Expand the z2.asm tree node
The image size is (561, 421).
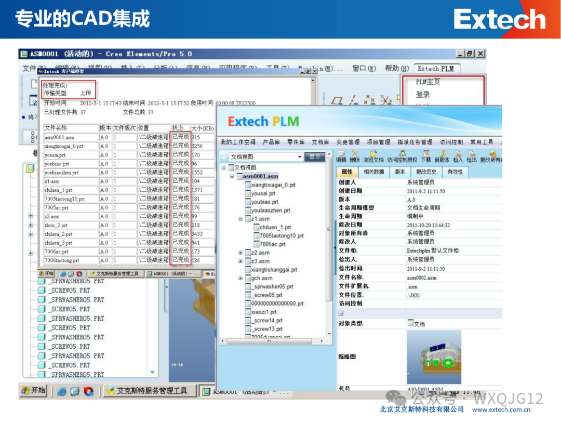point(241,253)
